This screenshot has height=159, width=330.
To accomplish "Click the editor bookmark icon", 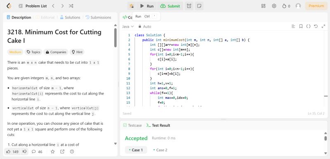I will pyautogui.click(x=301, y=26).
